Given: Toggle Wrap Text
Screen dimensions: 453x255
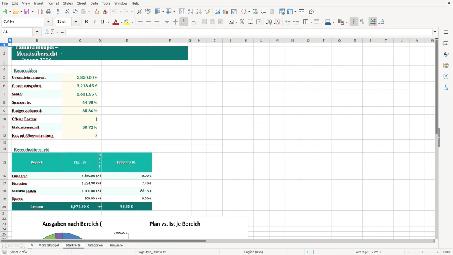Looking at the screenshot, I should coord(194,22).
